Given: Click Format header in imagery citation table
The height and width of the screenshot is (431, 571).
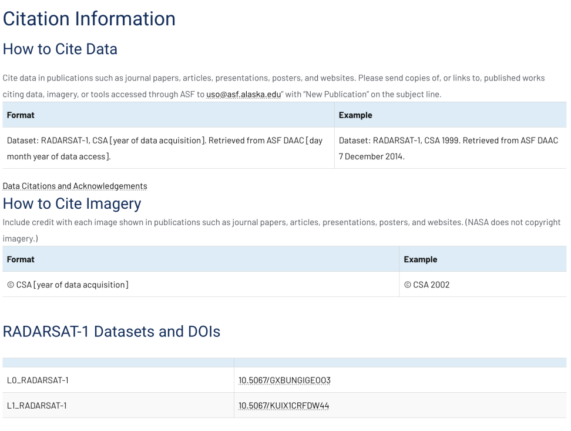Looking at the screenshot, I should tap(201, 259).
